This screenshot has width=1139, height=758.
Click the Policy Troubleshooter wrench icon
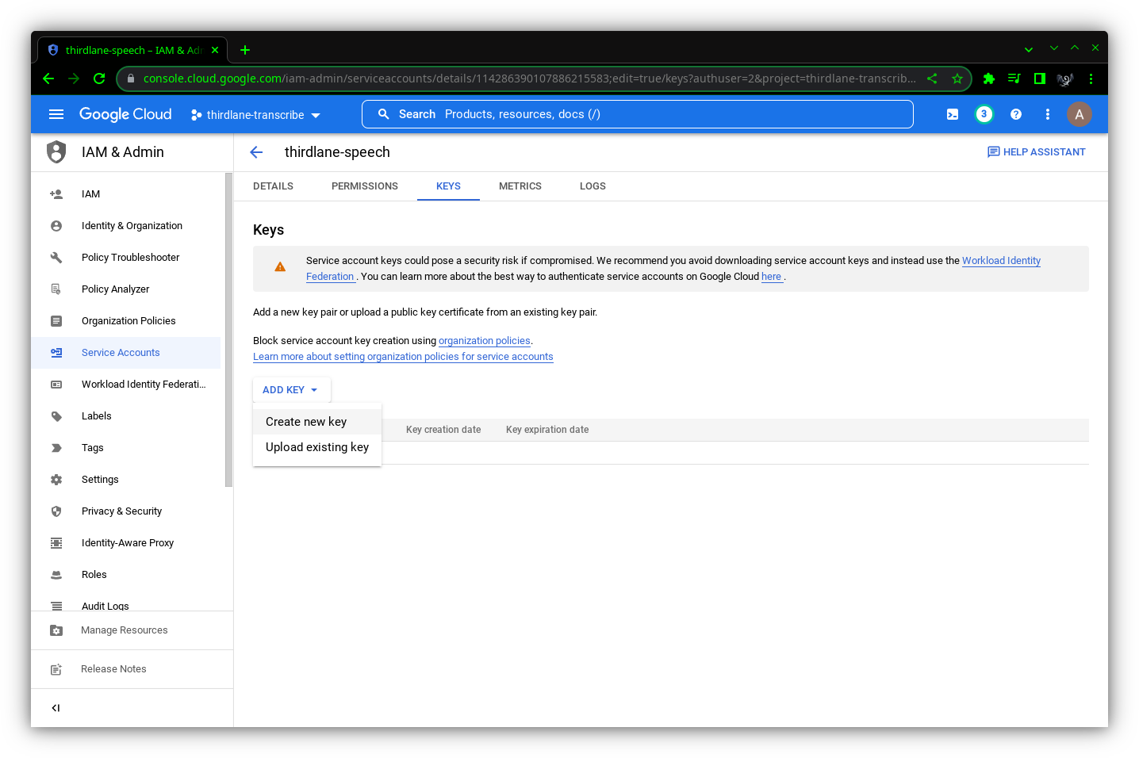click(56, 258)
